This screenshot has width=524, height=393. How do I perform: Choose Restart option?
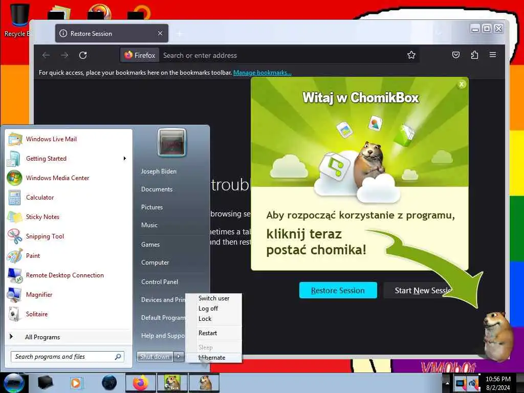(214, 333)
